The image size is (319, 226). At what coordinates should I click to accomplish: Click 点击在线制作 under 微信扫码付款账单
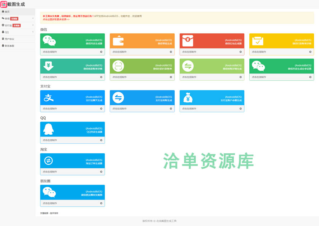click(x=119, y=77)
